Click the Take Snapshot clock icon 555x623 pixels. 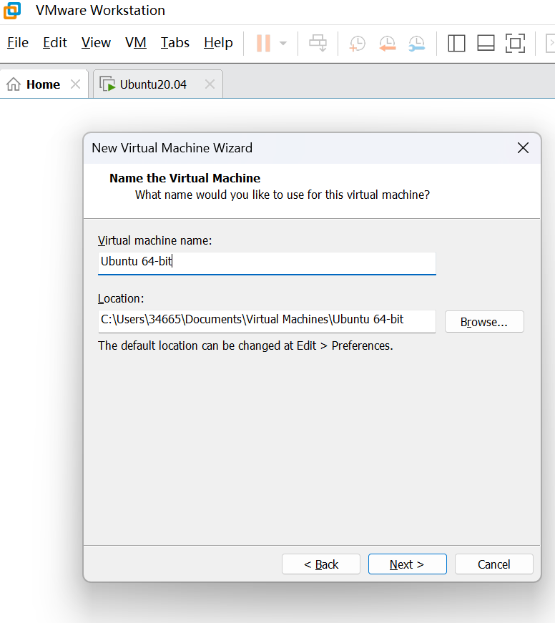click(x=357, y=43)
